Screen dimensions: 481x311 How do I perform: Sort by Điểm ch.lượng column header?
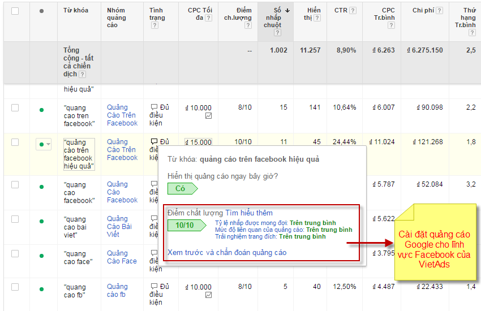238,14
